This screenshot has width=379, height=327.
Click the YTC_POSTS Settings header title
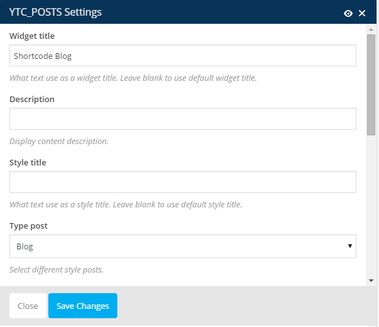pyautogui.click(x=55, y=12)
